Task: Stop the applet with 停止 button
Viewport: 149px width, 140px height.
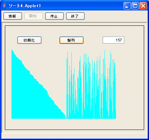Action: tap(54, 16)
